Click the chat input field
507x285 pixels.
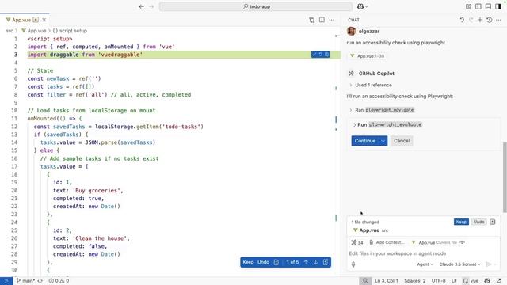[423, 253]
